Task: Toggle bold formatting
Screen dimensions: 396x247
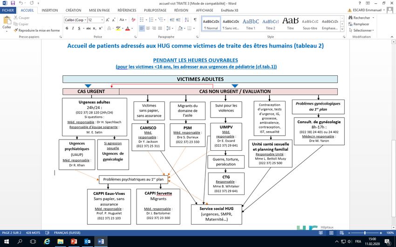Action: 67,28
